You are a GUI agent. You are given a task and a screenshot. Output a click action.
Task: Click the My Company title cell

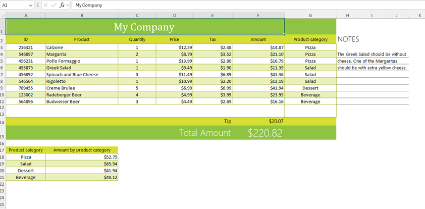coord(145,27)
